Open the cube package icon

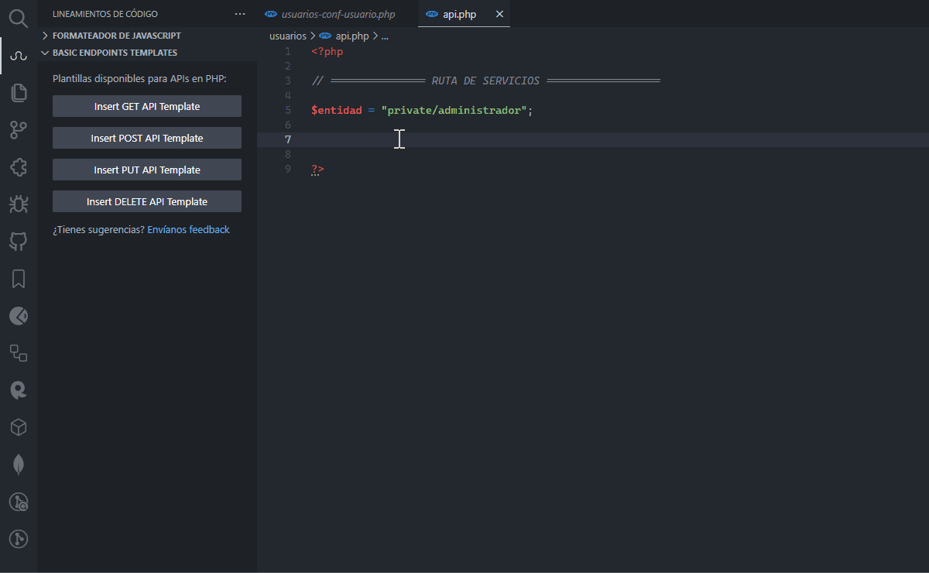(x=19, y=427)
